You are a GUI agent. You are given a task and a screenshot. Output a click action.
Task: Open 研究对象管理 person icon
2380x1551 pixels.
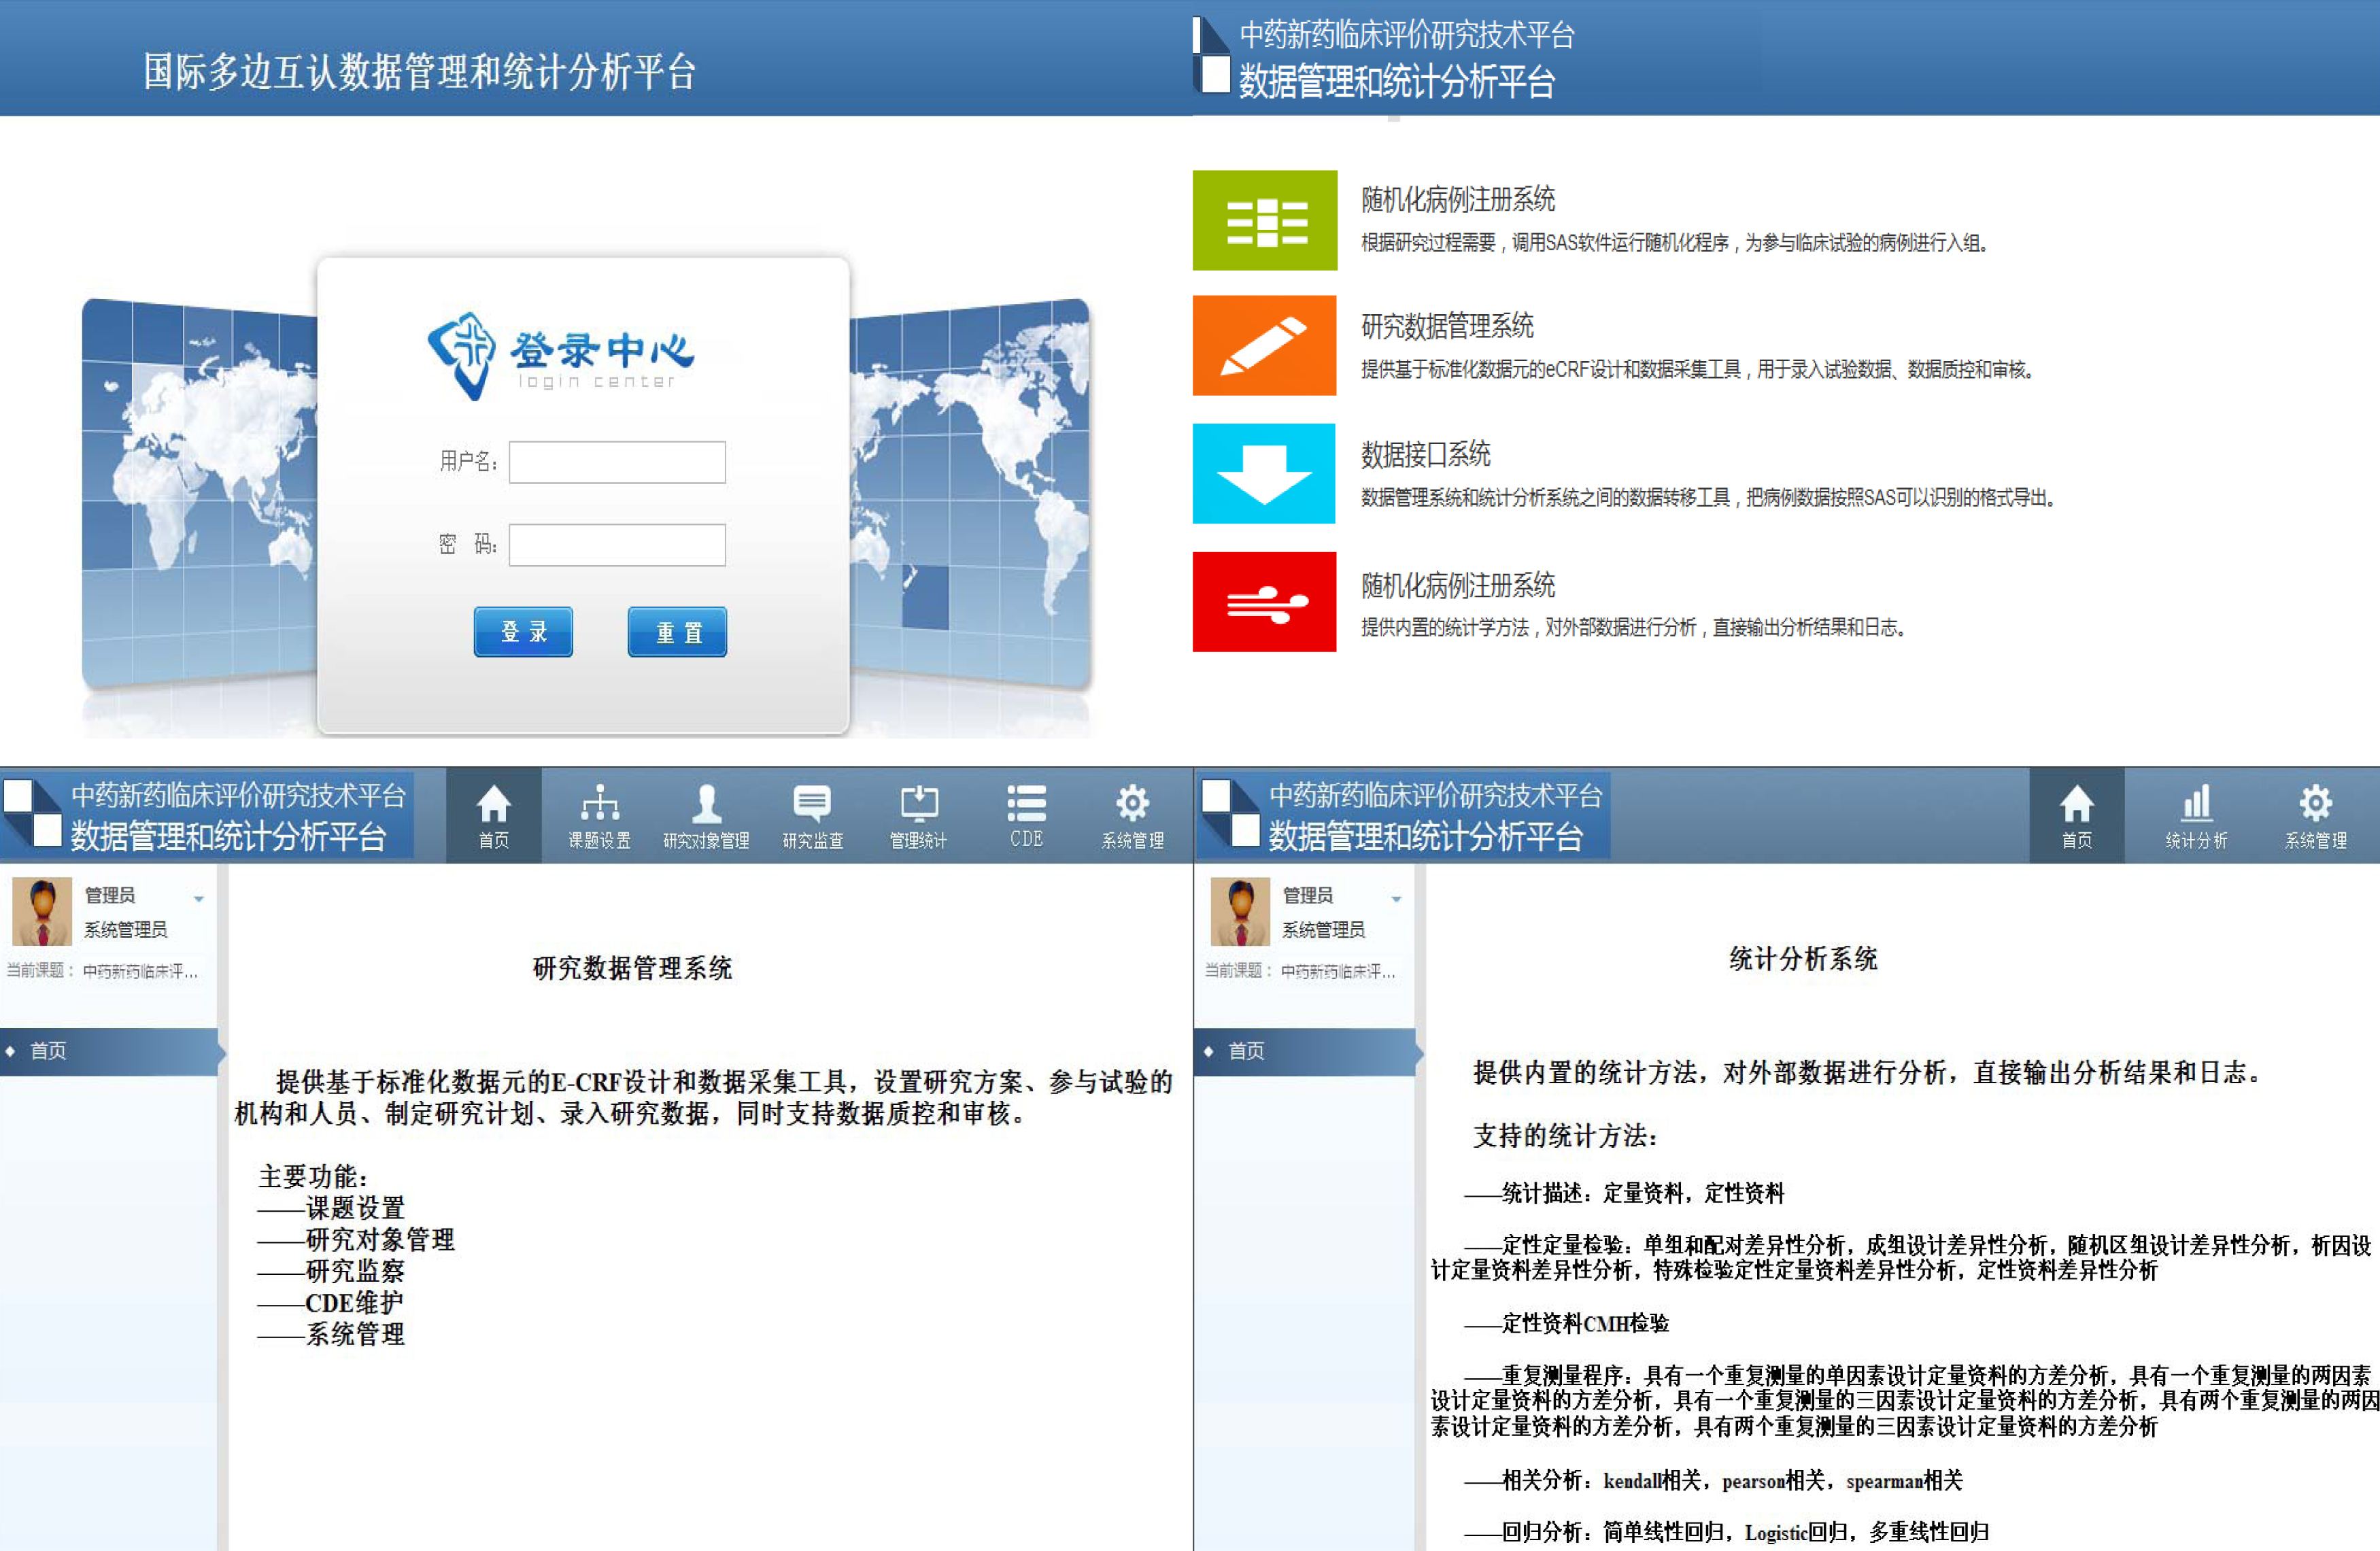[706, 816]
